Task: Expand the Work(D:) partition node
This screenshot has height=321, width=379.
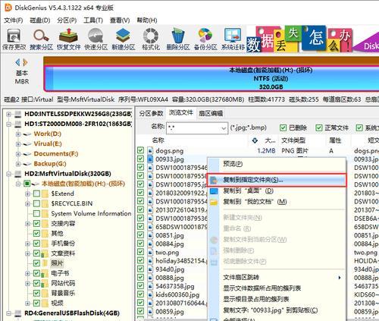Action: click(18, 134)
